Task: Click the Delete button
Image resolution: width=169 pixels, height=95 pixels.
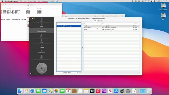Action: point(100,21)
